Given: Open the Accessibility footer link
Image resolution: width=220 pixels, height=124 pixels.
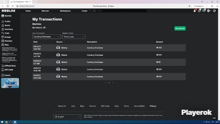Looking at the screenshot, I should pyautogui.click(x=139, y=106).
